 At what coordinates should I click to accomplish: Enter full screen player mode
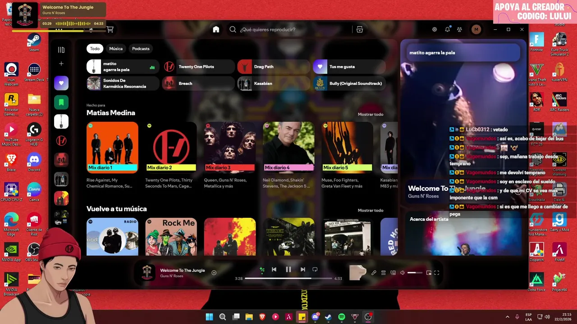click(437, 273)
